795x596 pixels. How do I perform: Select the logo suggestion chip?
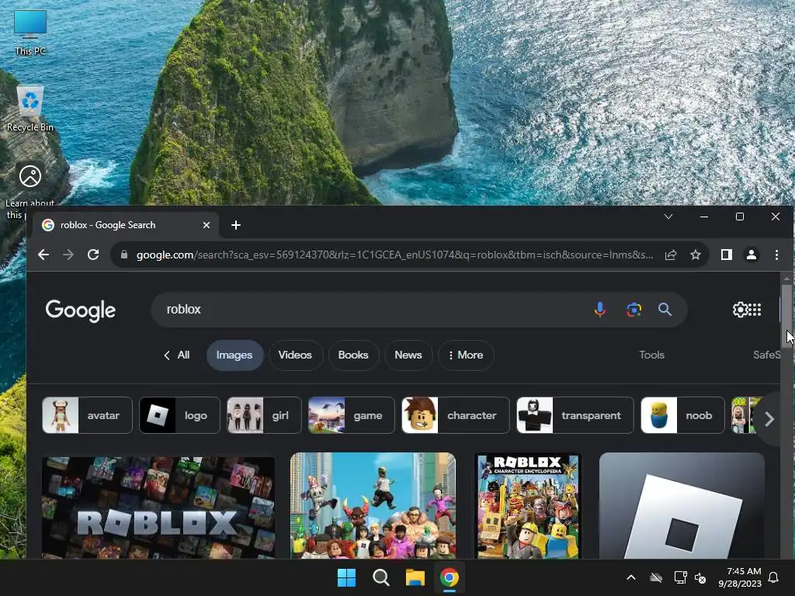(x=179, y=416)
